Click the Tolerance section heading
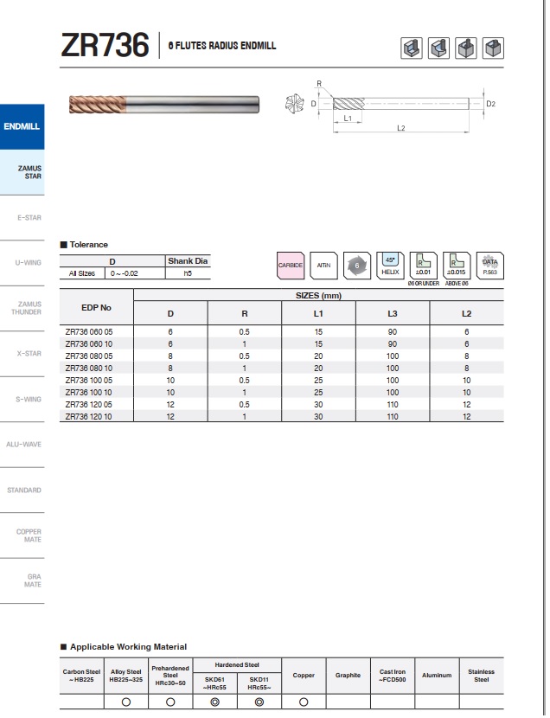The image size is (550, 718). (84, 245)
